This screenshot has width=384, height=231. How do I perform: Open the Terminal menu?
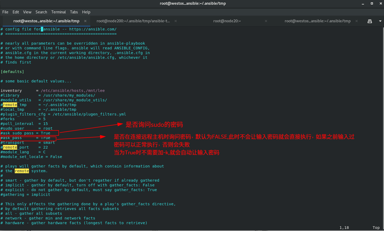[58, 12]
